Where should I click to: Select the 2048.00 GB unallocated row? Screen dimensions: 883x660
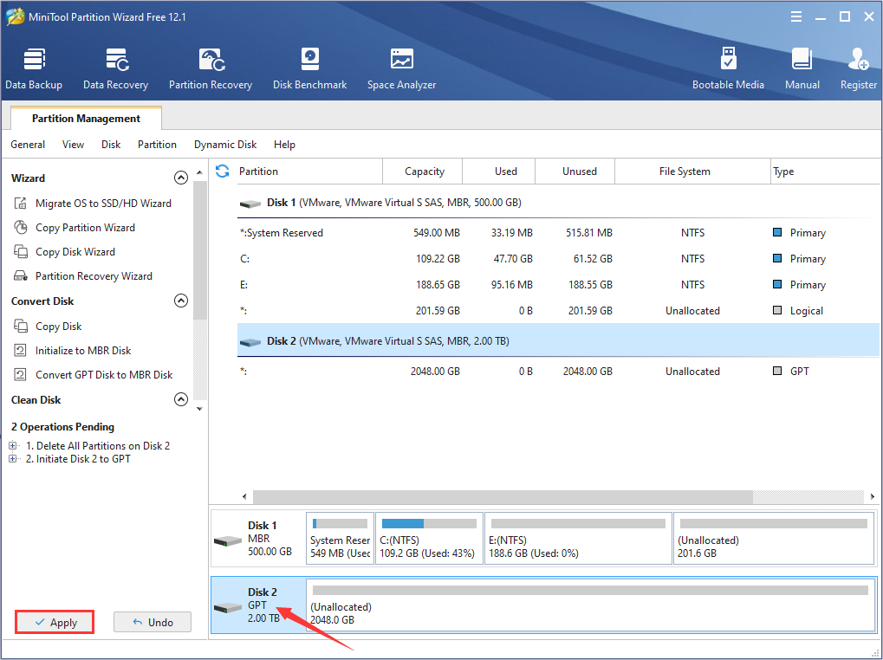point(557,372)
